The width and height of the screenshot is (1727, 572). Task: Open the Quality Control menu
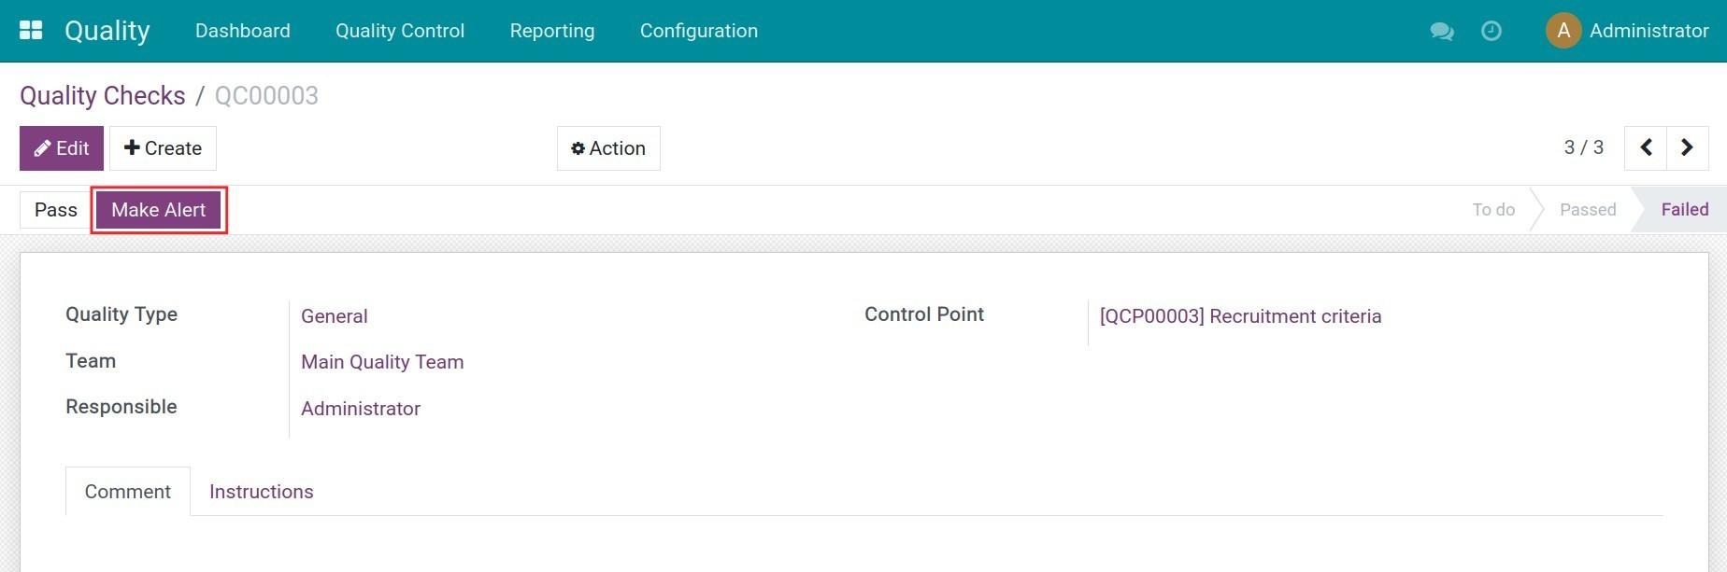point(400,31)
